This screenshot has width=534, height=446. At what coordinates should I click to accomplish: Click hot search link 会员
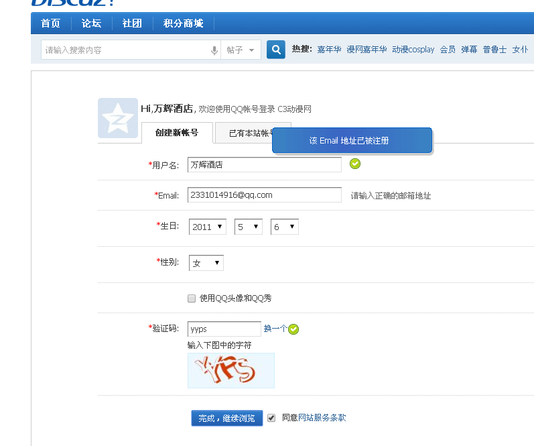coord(448,50)
